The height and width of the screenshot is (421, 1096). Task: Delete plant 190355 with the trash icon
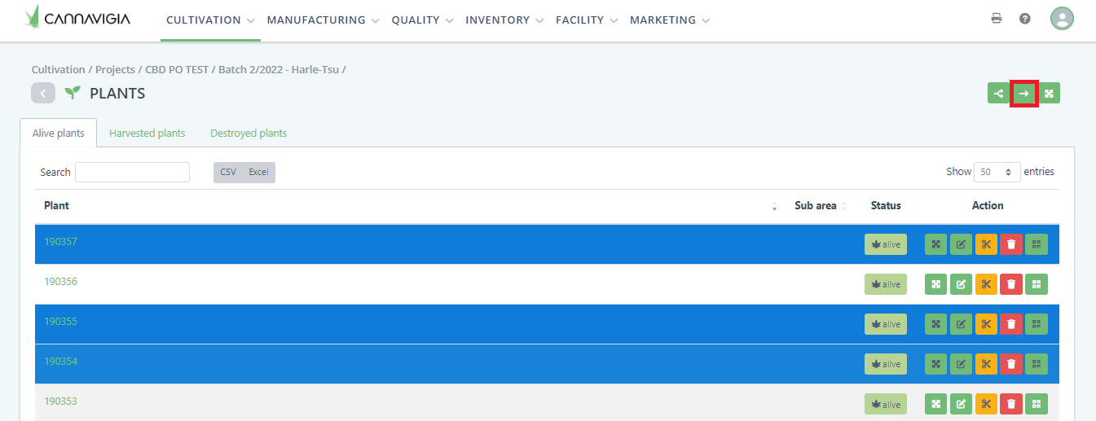[1011, 324]
